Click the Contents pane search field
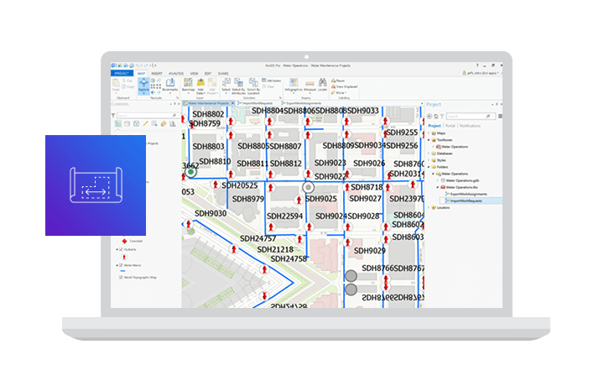The height and width of the screenshot is (386, 604). pyautogui.click(x=147, y=115)
